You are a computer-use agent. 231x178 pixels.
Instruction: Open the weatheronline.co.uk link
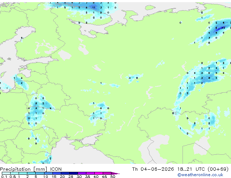click(200, 175)
